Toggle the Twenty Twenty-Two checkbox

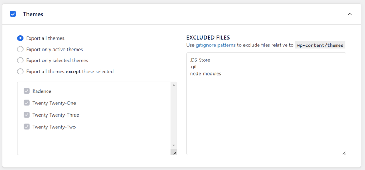click(x=26, y=127)
